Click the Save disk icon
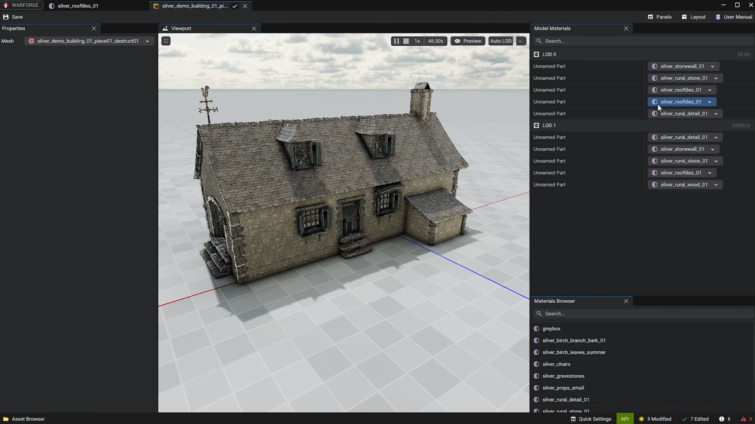Screen dimensions: 755x424 6,17
